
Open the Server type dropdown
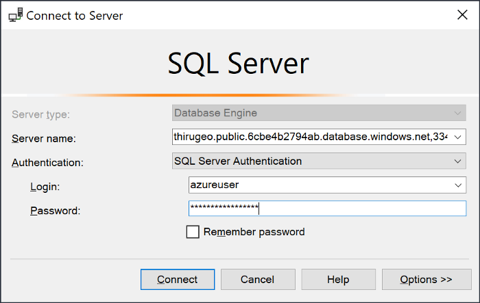(x=319, y=113)
